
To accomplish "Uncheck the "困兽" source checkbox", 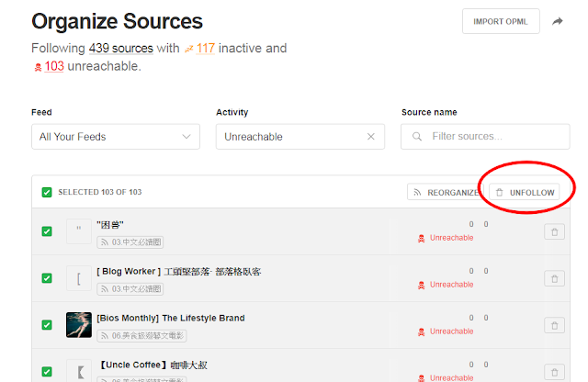I will click(x=47, y=231).
